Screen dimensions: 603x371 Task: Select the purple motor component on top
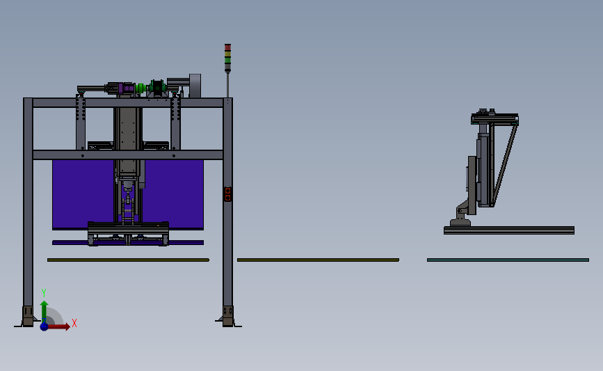pos(126,88)
